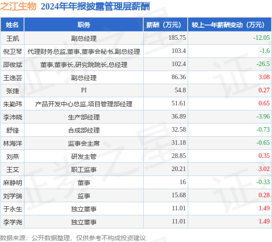This screenshot has width=272, height=242.
Task: Click 王凯's position 副总经理
Action: point(84,38)
